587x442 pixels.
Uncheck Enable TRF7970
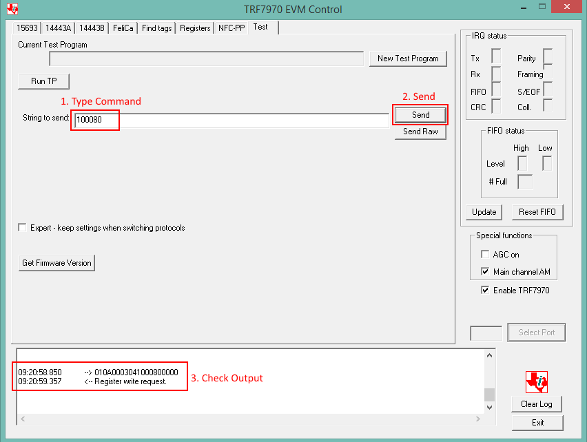point(485,290)
